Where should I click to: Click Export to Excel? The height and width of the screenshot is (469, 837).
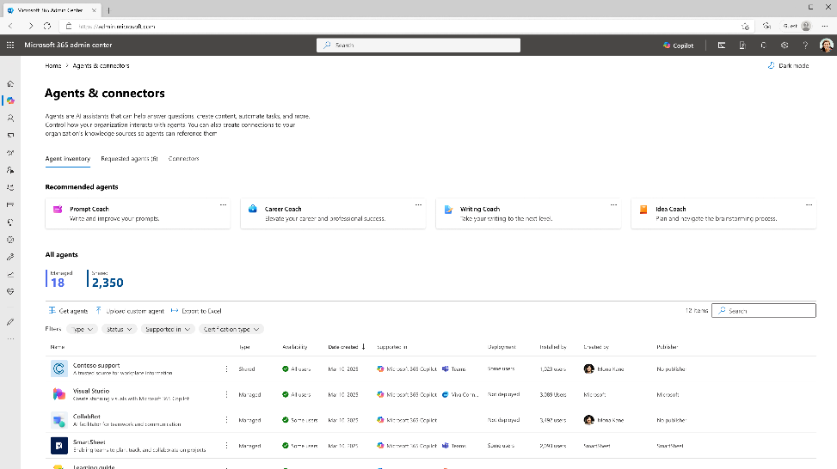click(196, 311)
